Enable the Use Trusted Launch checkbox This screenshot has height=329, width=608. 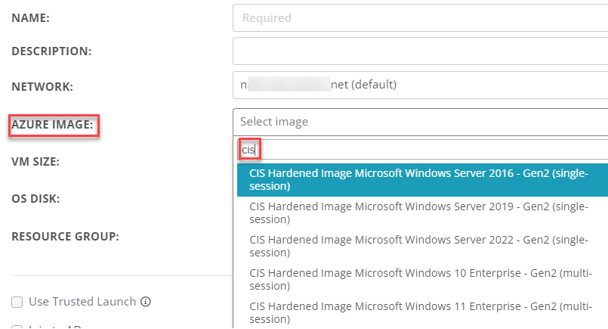coord(17,302)
